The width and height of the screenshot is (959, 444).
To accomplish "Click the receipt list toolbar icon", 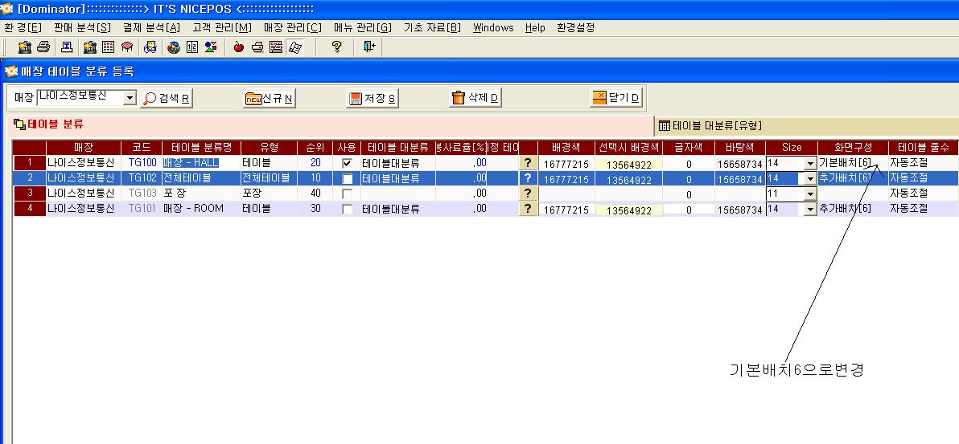I will tap(276, 47).
